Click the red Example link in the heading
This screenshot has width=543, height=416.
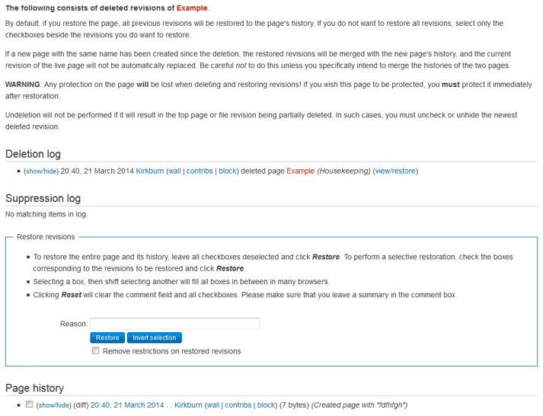[x=191, y=8]
